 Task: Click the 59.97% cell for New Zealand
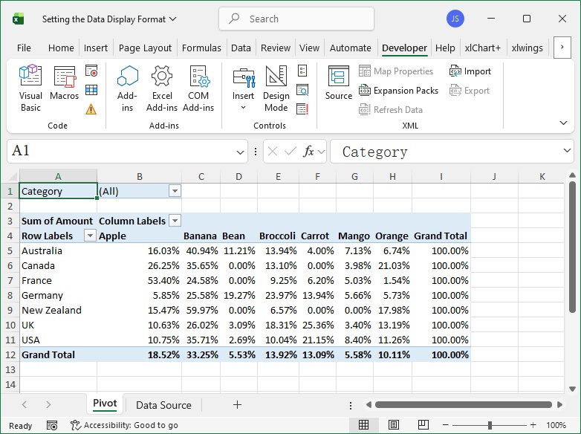[x=201, y=310]
